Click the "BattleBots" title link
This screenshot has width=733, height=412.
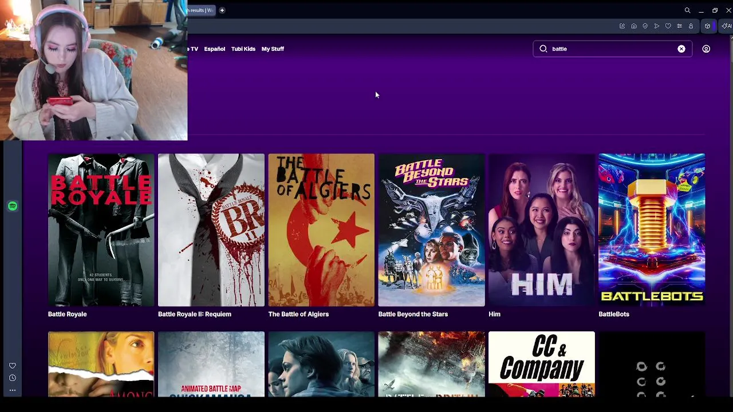tap(614, 314)
